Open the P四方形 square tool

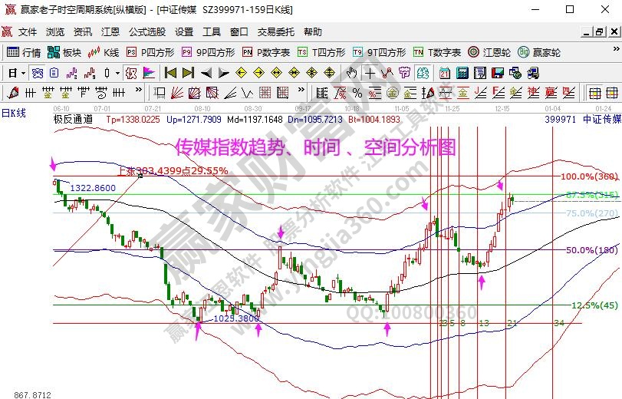pyautogui.click(x=151, y=53)
